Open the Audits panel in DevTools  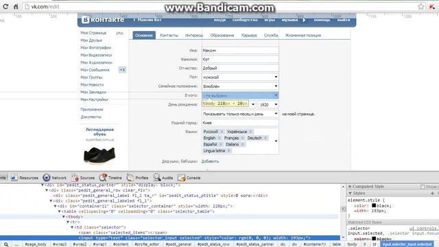(163, 178)
